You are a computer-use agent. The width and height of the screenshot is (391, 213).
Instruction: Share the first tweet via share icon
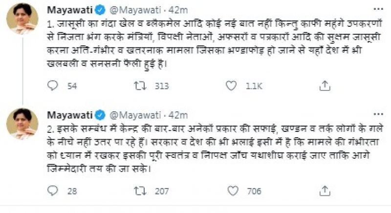click(x=324, y=86)
